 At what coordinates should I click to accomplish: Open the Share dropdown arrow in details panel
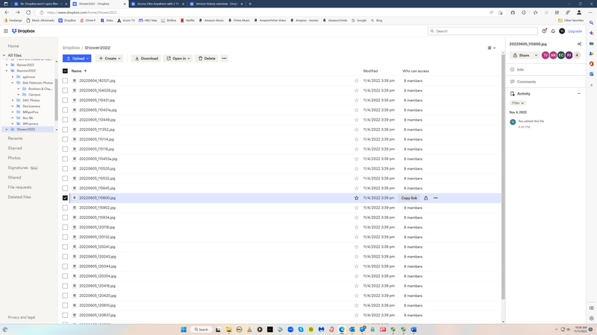tap(536, 55)
